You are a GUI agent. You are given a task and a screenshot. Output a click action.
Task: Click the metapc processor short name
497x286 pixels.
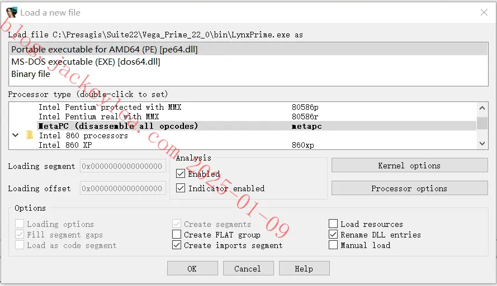coord(306,126)
